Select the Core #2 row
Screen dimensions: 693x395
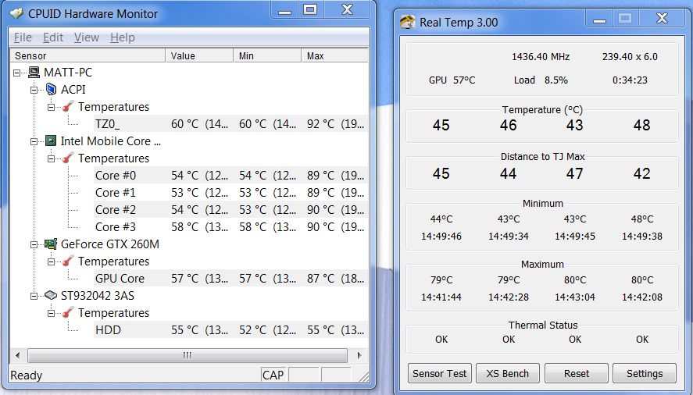coord(230,210)
